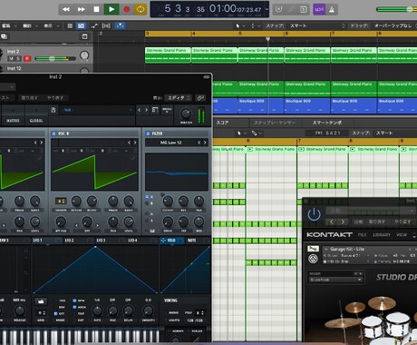Select the VELO tab in Serum
Screen dimensions: 417x345
point(171,241)
